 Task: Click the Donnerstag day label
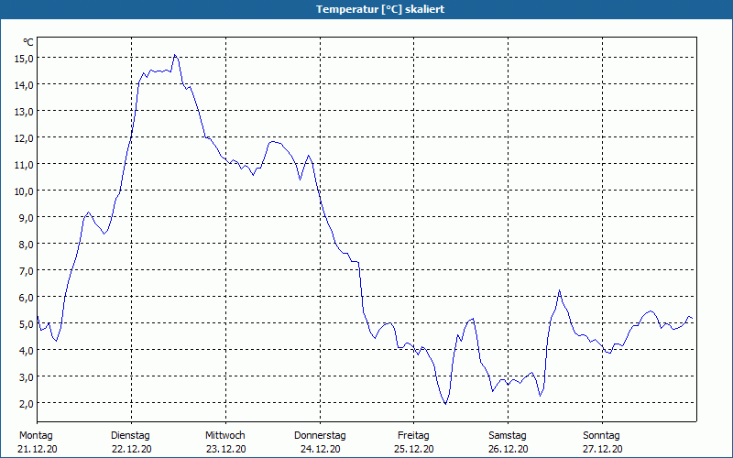point(320,436)
